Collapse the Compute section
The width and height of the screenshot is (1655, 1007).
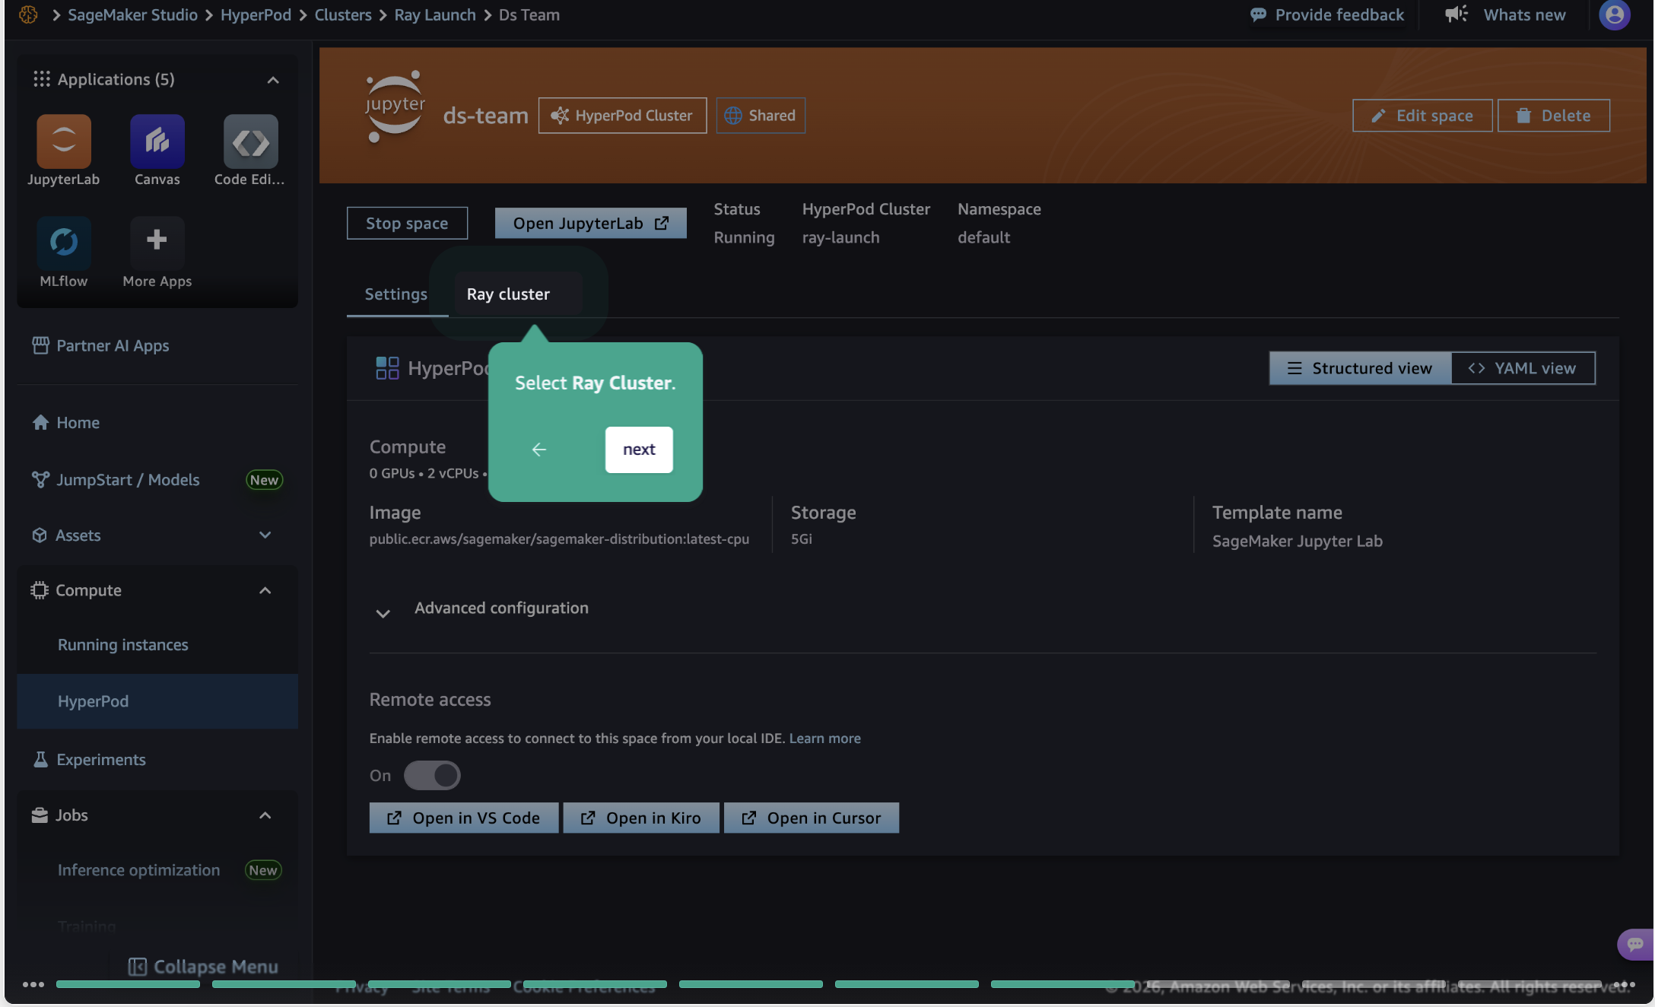tap(265, 591)
